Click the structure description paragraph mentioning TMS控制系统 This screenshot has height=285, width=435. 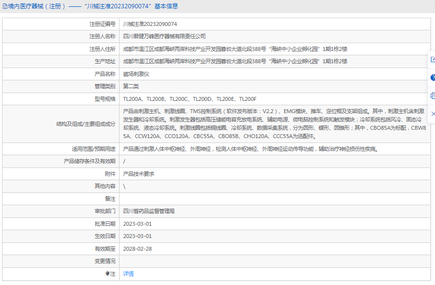[x=275, y=124]
